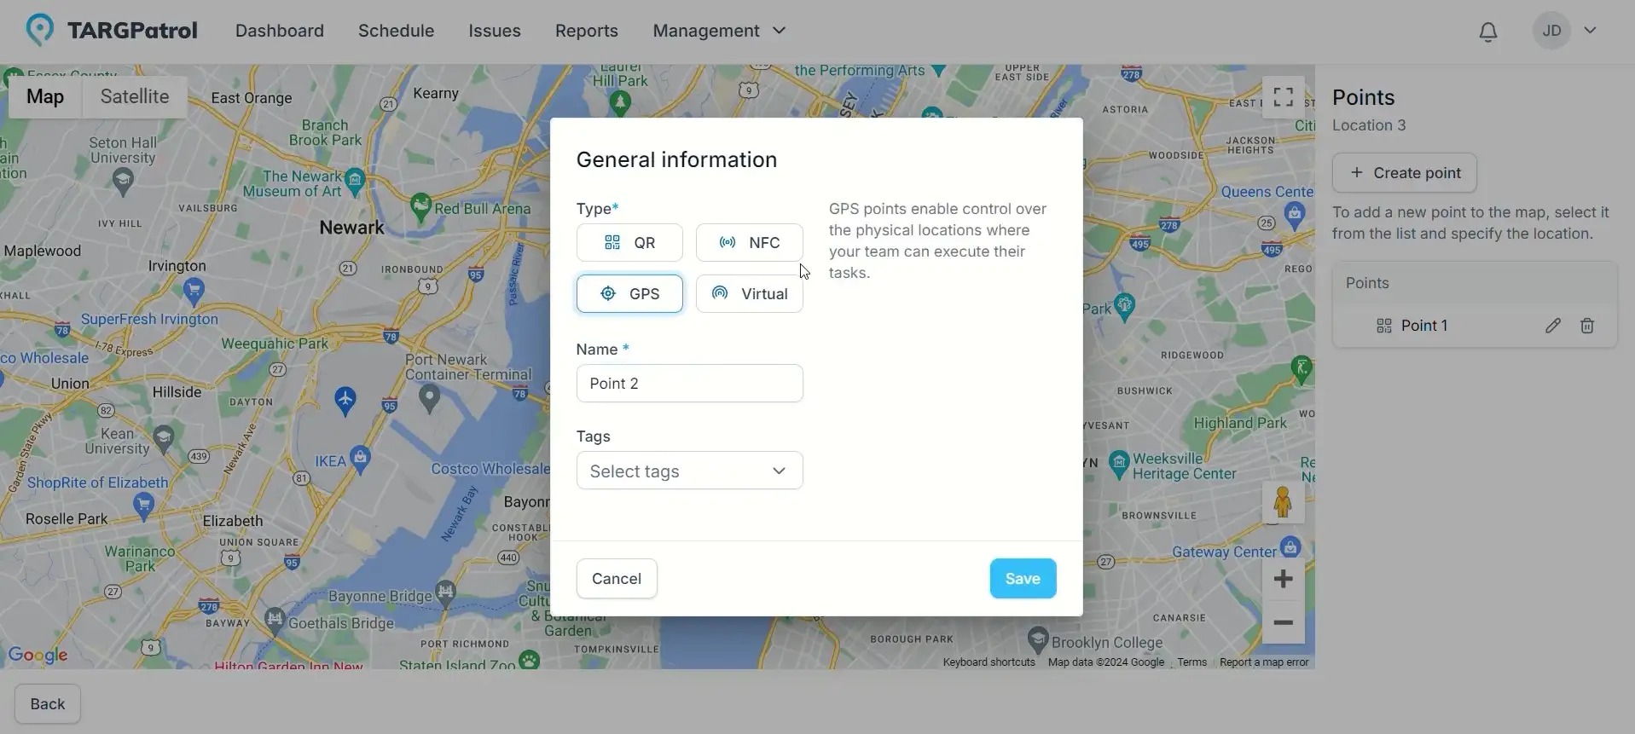Click the Port Newark Container Terminal marker
The width and height of the screenshot is (1635, 734).
(429, 397)
